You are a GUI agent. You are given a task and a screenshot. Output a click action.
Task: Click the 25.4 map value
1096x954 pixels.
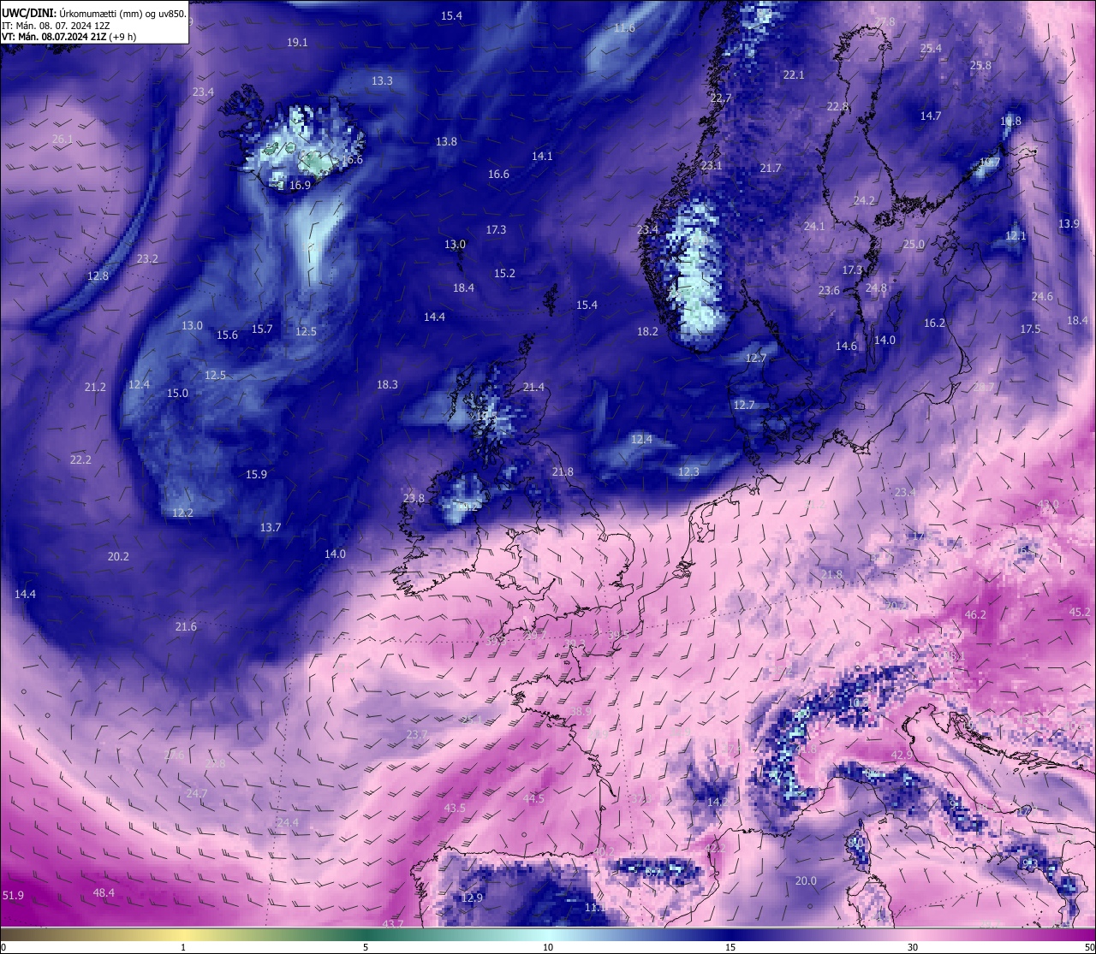point(931,48)
